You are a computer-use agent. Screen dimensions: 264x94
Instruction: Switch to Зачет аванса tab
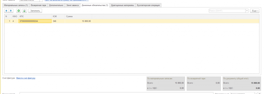pyautogui.click(x=72, y=5)
